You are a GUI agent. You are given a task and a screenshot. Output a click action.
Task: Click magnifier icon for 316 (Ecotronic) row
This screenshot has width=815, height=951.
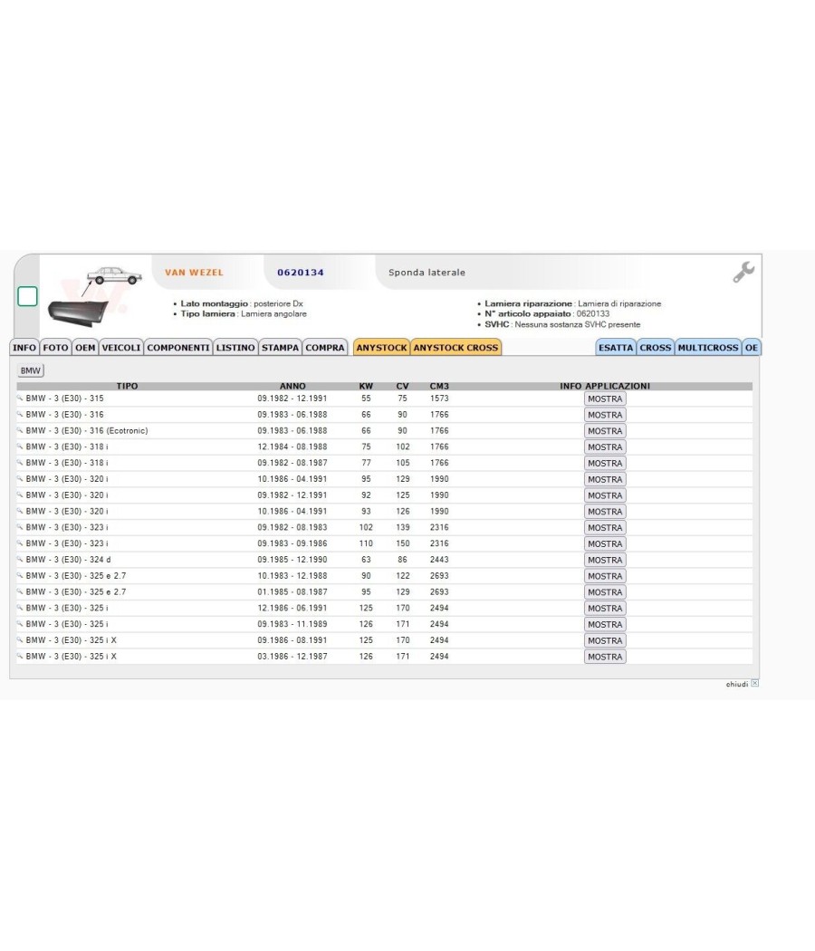click(20, 430)
